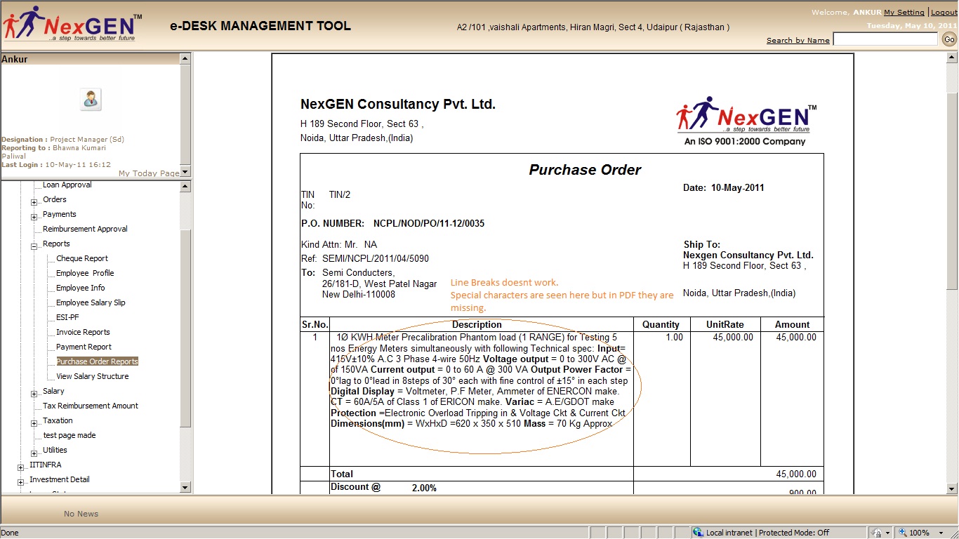Click the No News footer text
959x539 pixels.
tap(81, 514)
